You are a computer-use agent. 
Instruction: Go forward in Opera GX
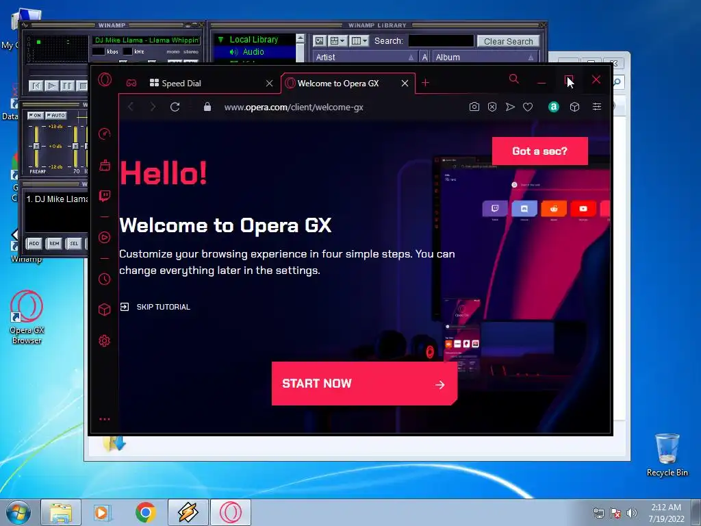coord(153,107)
